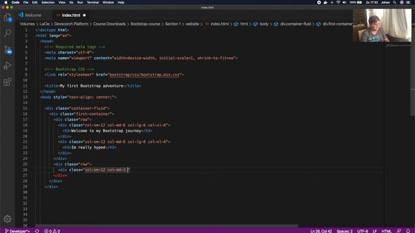Open the Window menu
This screenshot has height=233, width=415.
pos(108,3)
